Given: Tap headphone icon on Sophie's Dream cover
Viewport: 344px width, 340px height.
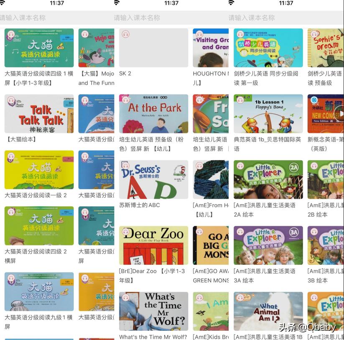Looking at the screenshot, I should (x=314, y=34).
